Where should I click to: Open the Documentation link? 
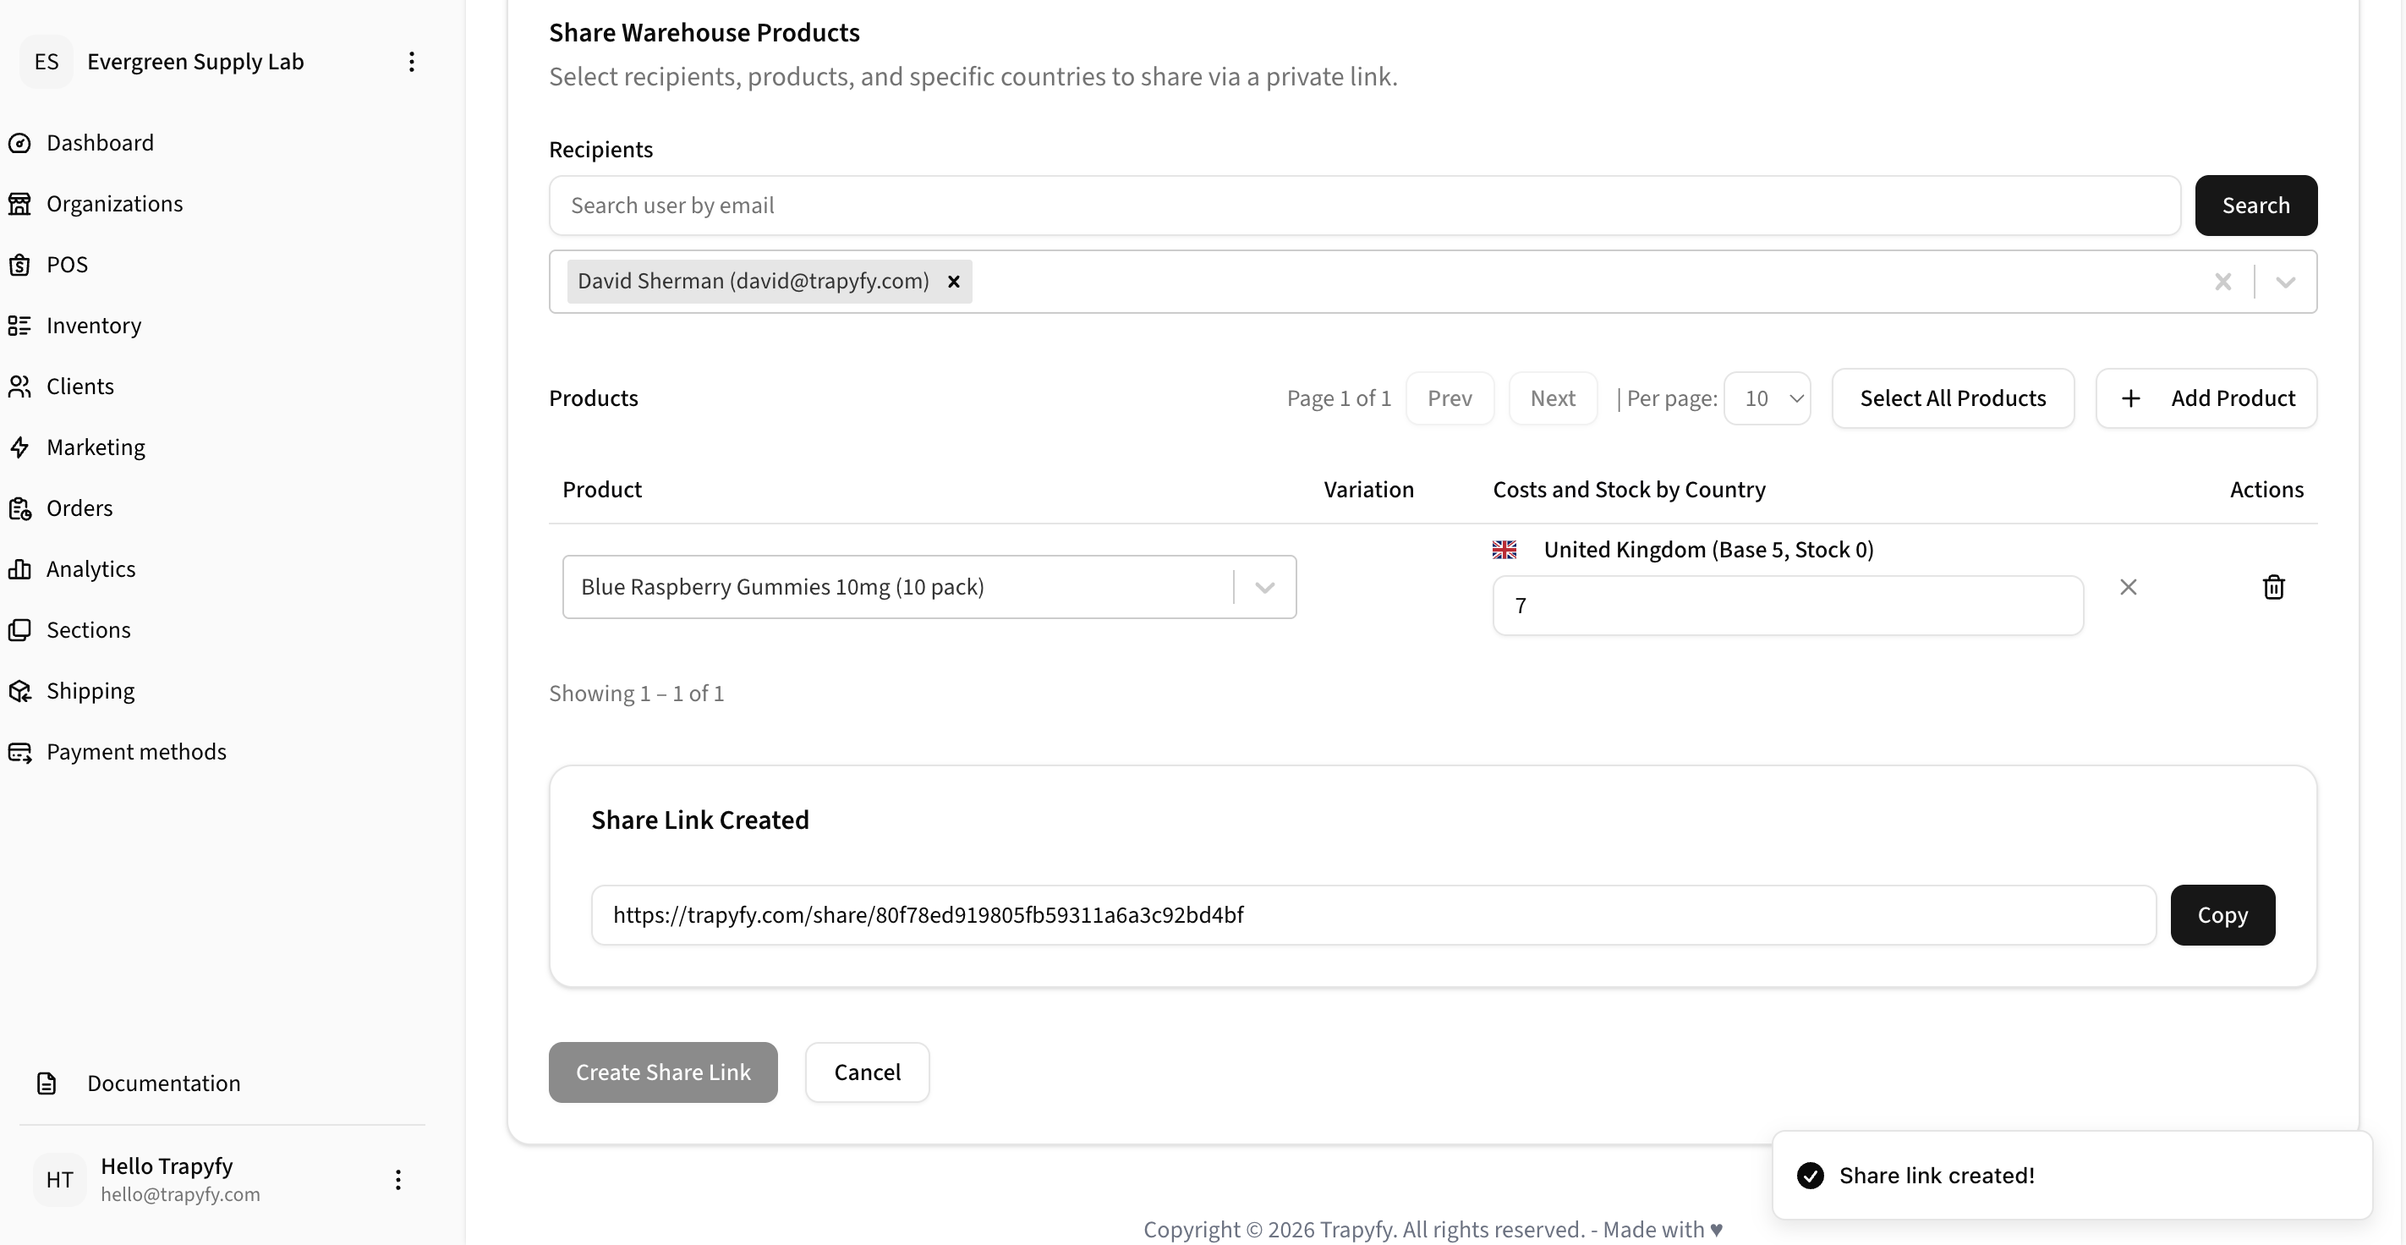click(x=163, y=1083)
